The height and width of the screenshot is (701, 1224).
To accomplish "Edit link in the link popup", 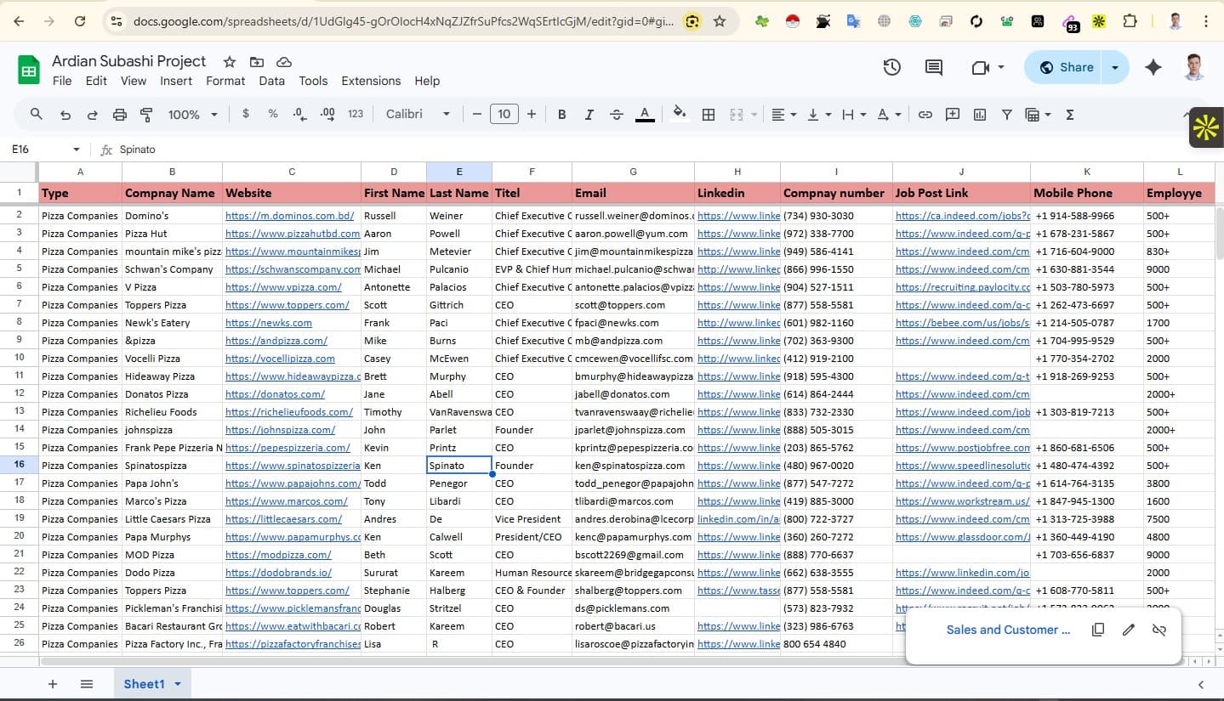I will coord(1129,630).
